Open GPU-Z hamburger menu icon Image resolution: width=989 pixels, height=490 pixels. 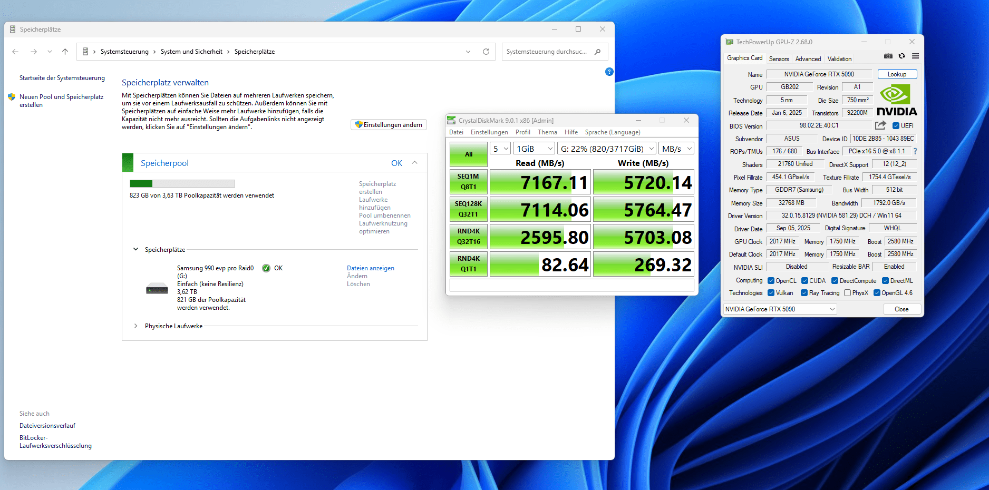pos(916,56)
